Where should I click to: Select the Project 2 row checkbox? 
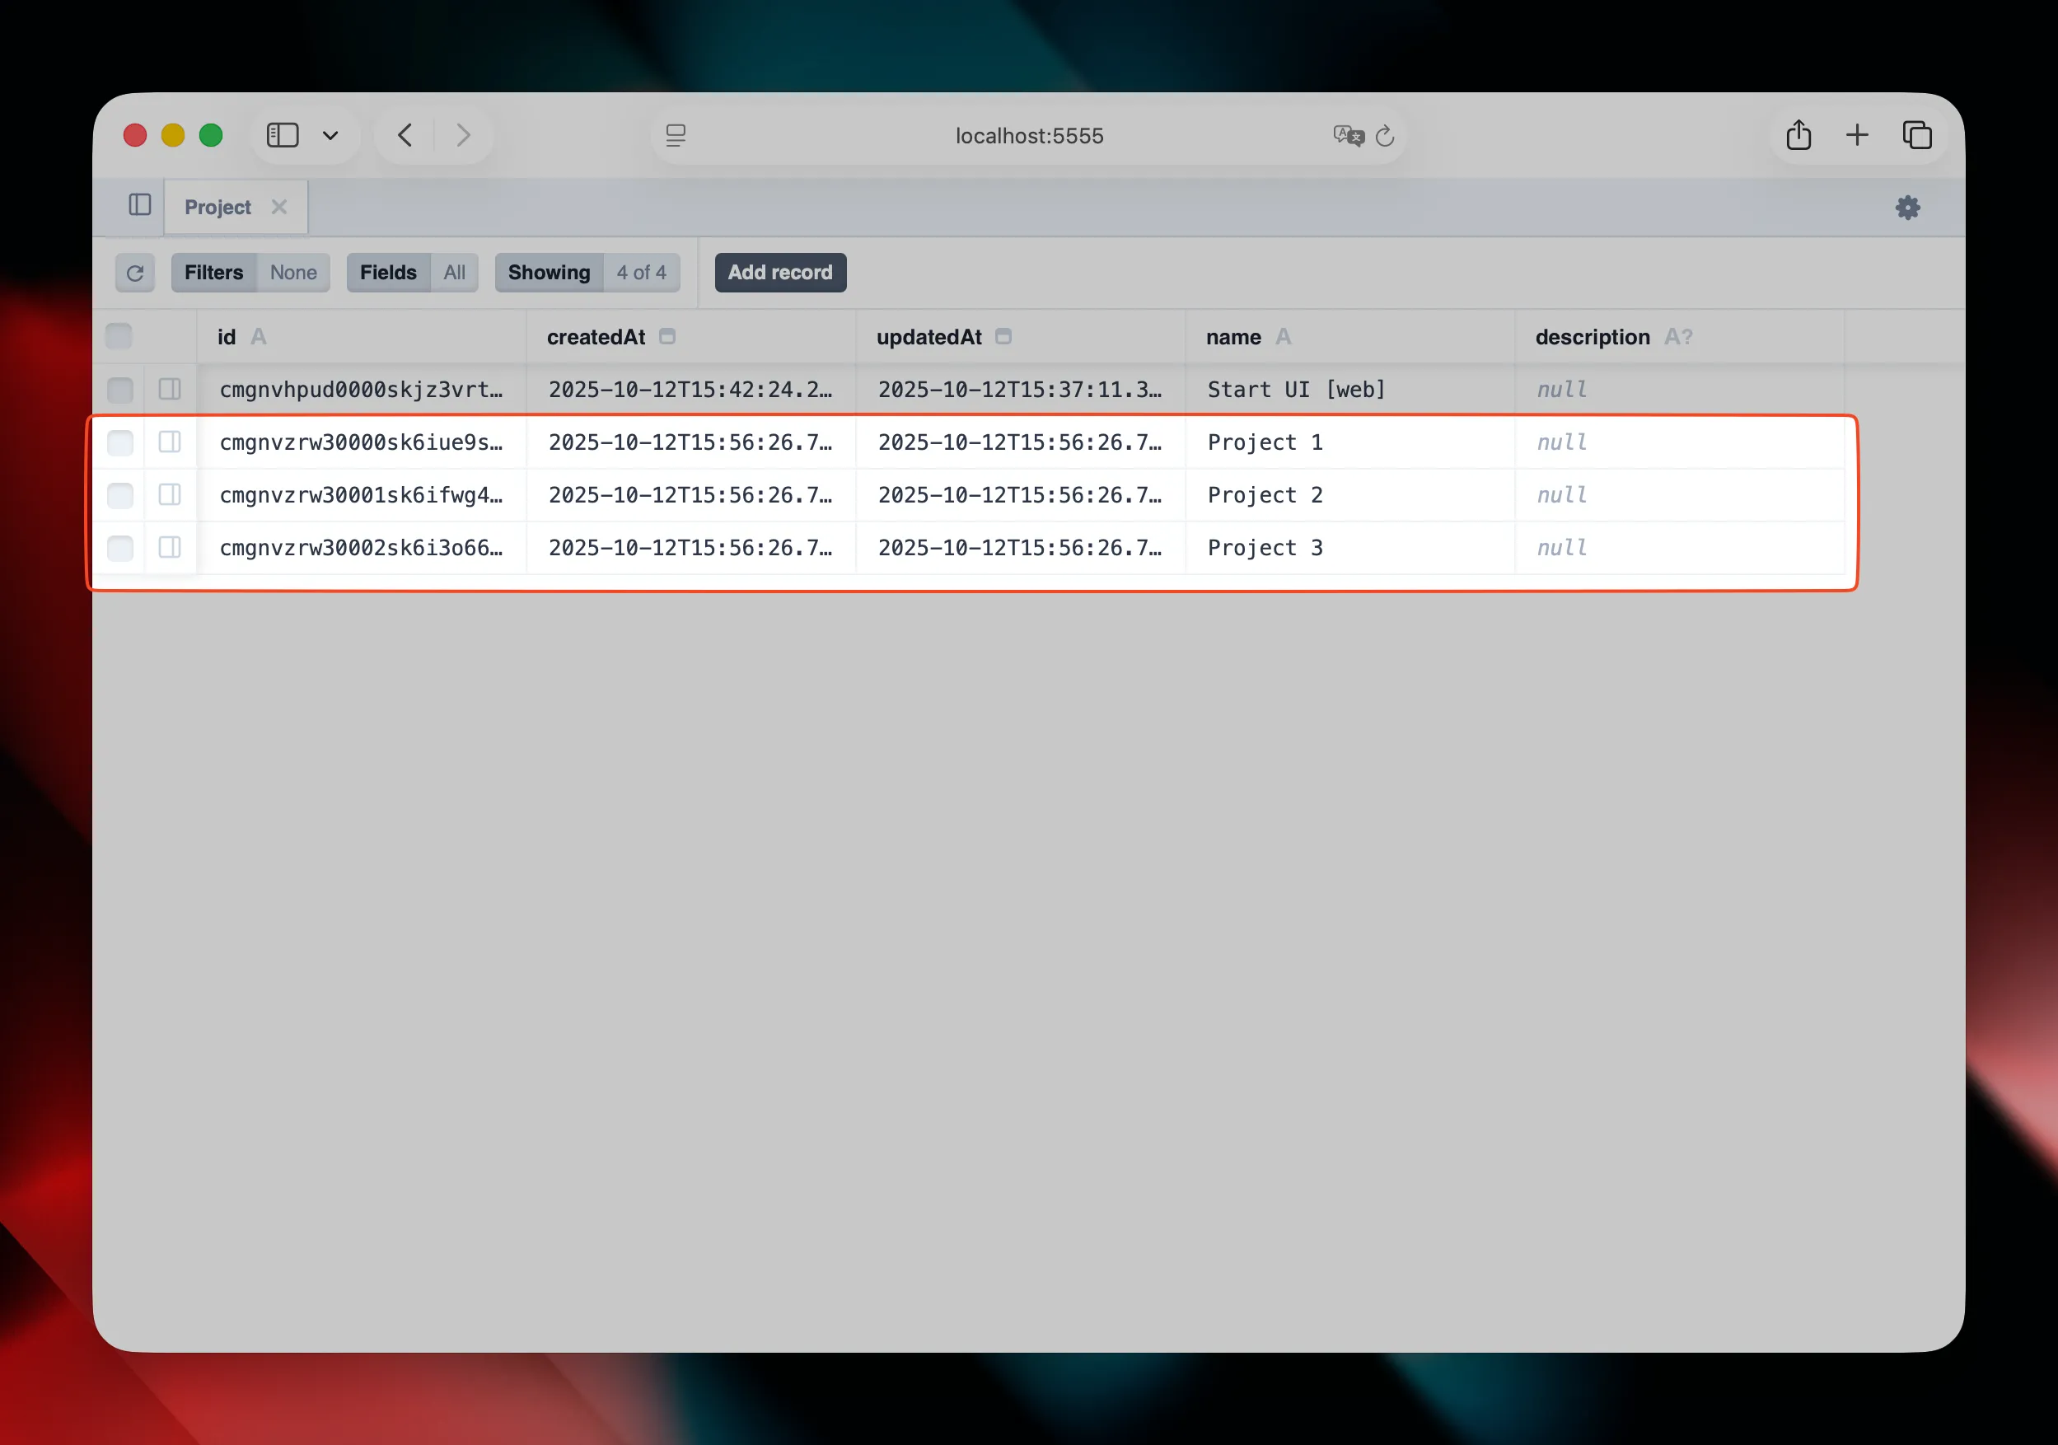coord(120,495)
